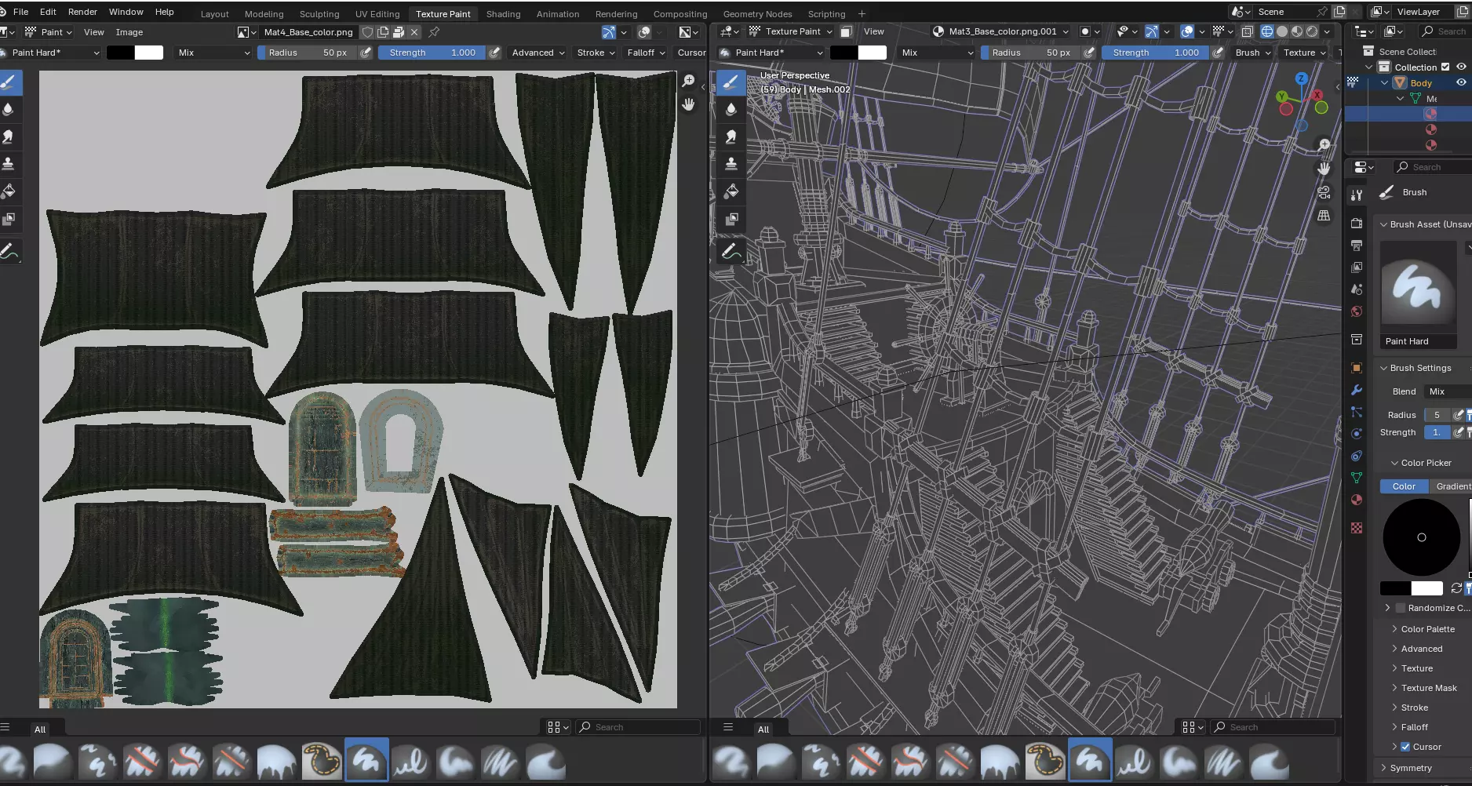
Task: Toggle X-ray mode in the 3D viewport
Action: point(1247,31)
